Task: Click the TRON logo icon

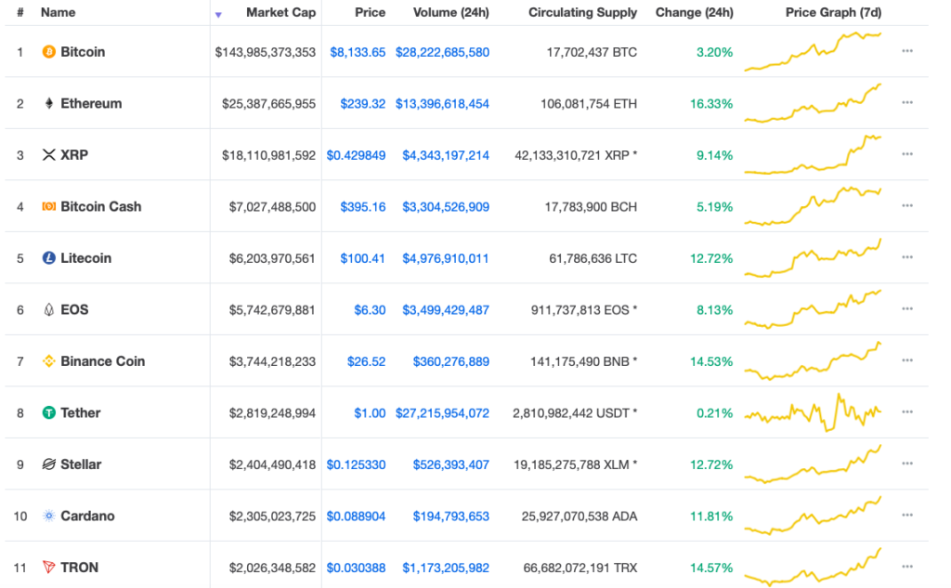Action: 48,568
